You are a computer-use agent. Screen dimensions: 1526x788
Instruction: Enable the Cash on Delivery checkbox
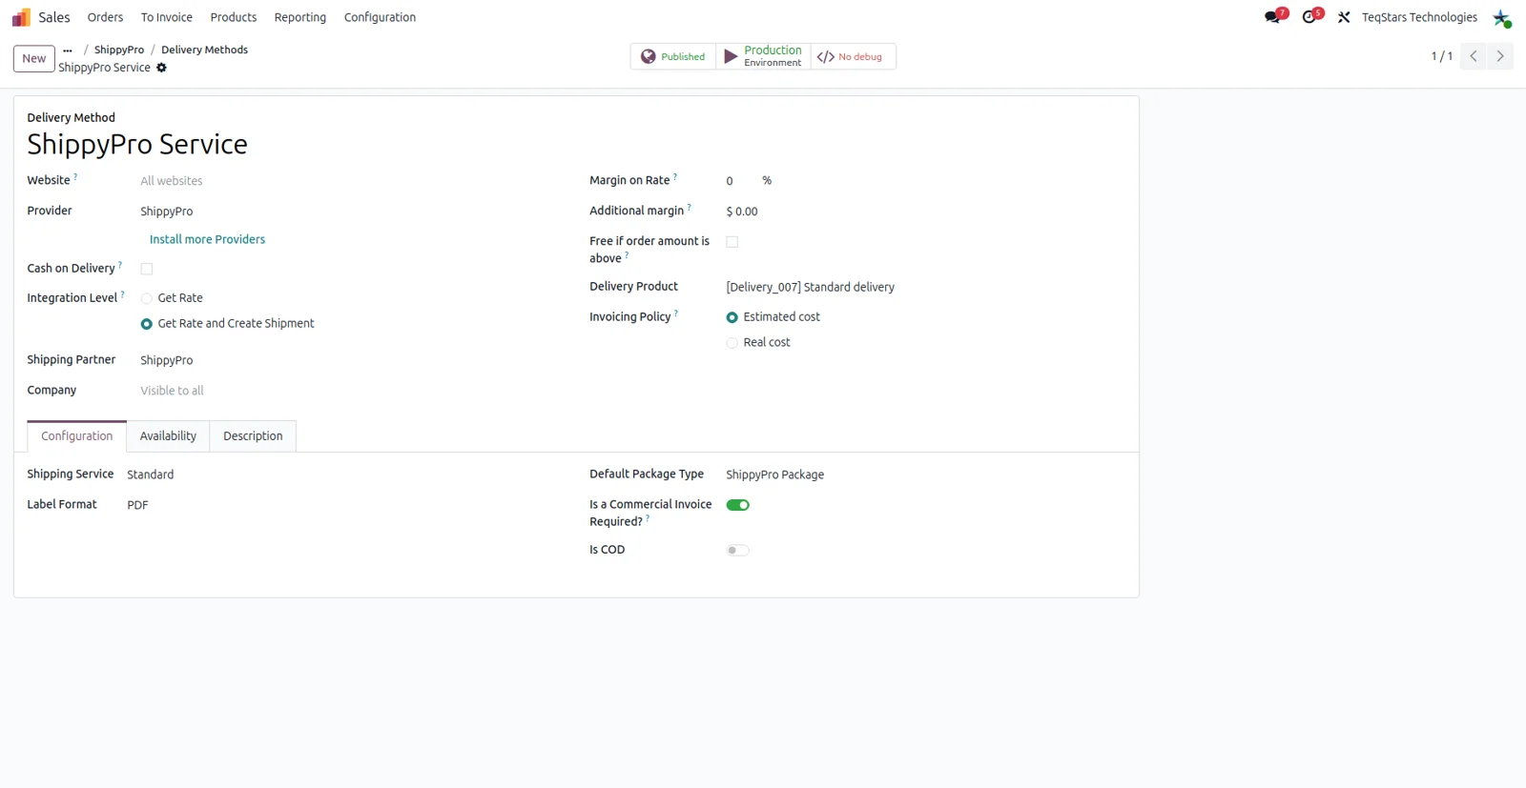[147, 269]
